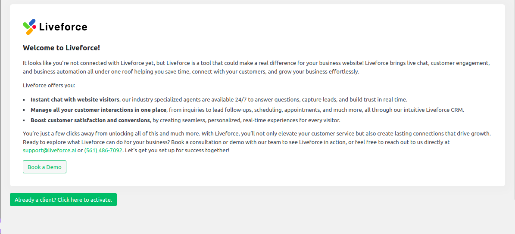Click the colorful Liveforce logo mark
Screen dimensions: 515x234
tap(29, 27)
